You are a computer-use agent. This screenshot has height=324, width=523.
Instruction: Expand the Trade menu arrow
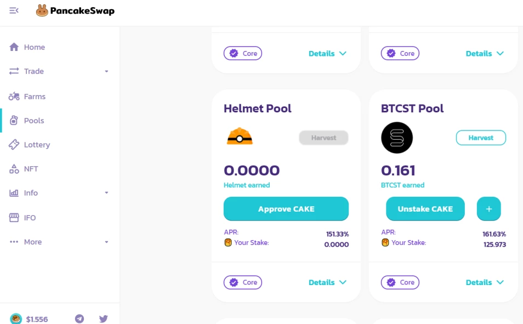pos(106,71)
